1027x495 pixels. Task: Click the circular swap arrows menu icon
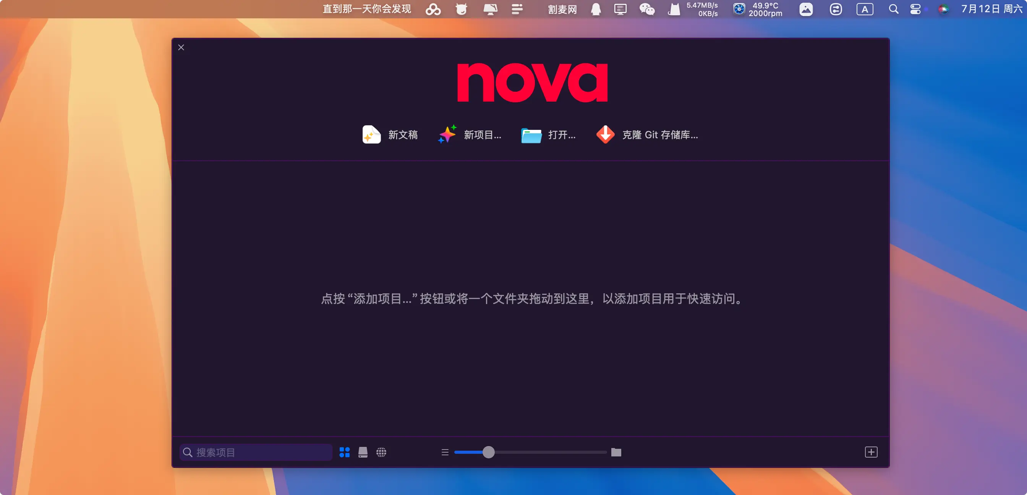coord(836,9)
